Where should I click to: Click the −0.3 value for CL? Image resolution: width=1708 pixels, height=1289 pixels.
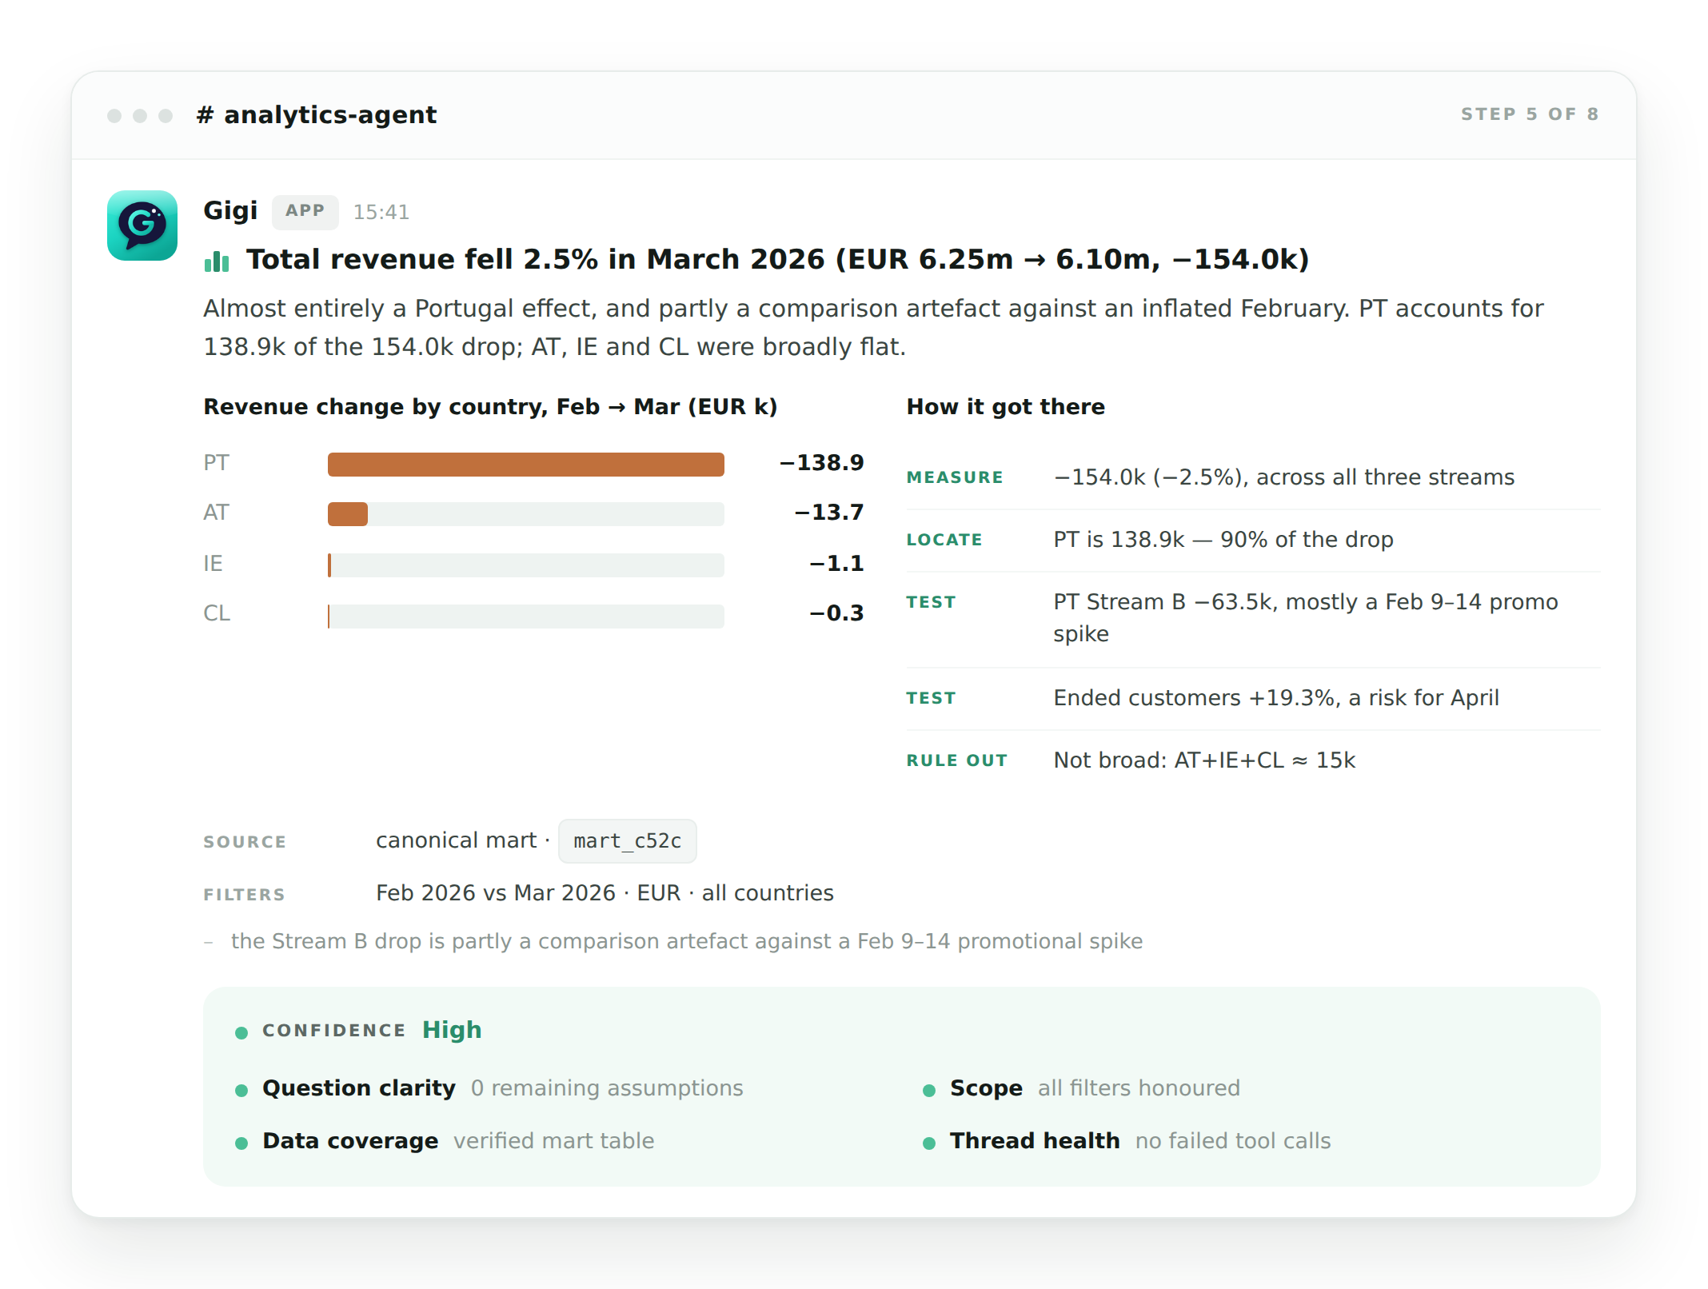tap(836, 613)
